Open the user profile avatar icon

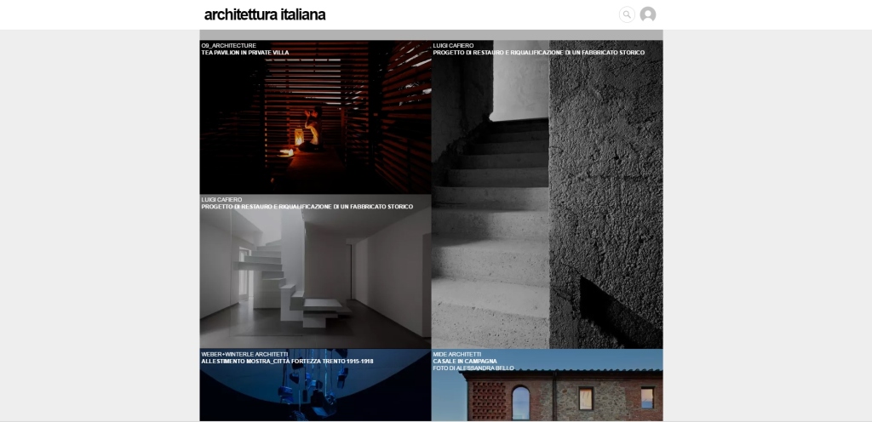click(x=648, y=14)
